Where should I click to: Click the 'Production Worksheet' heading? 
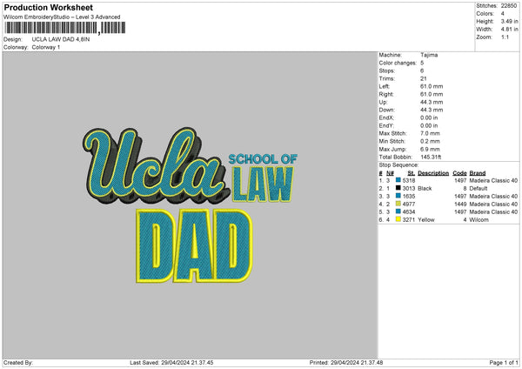pyautogui.click(x=48, y=7)
